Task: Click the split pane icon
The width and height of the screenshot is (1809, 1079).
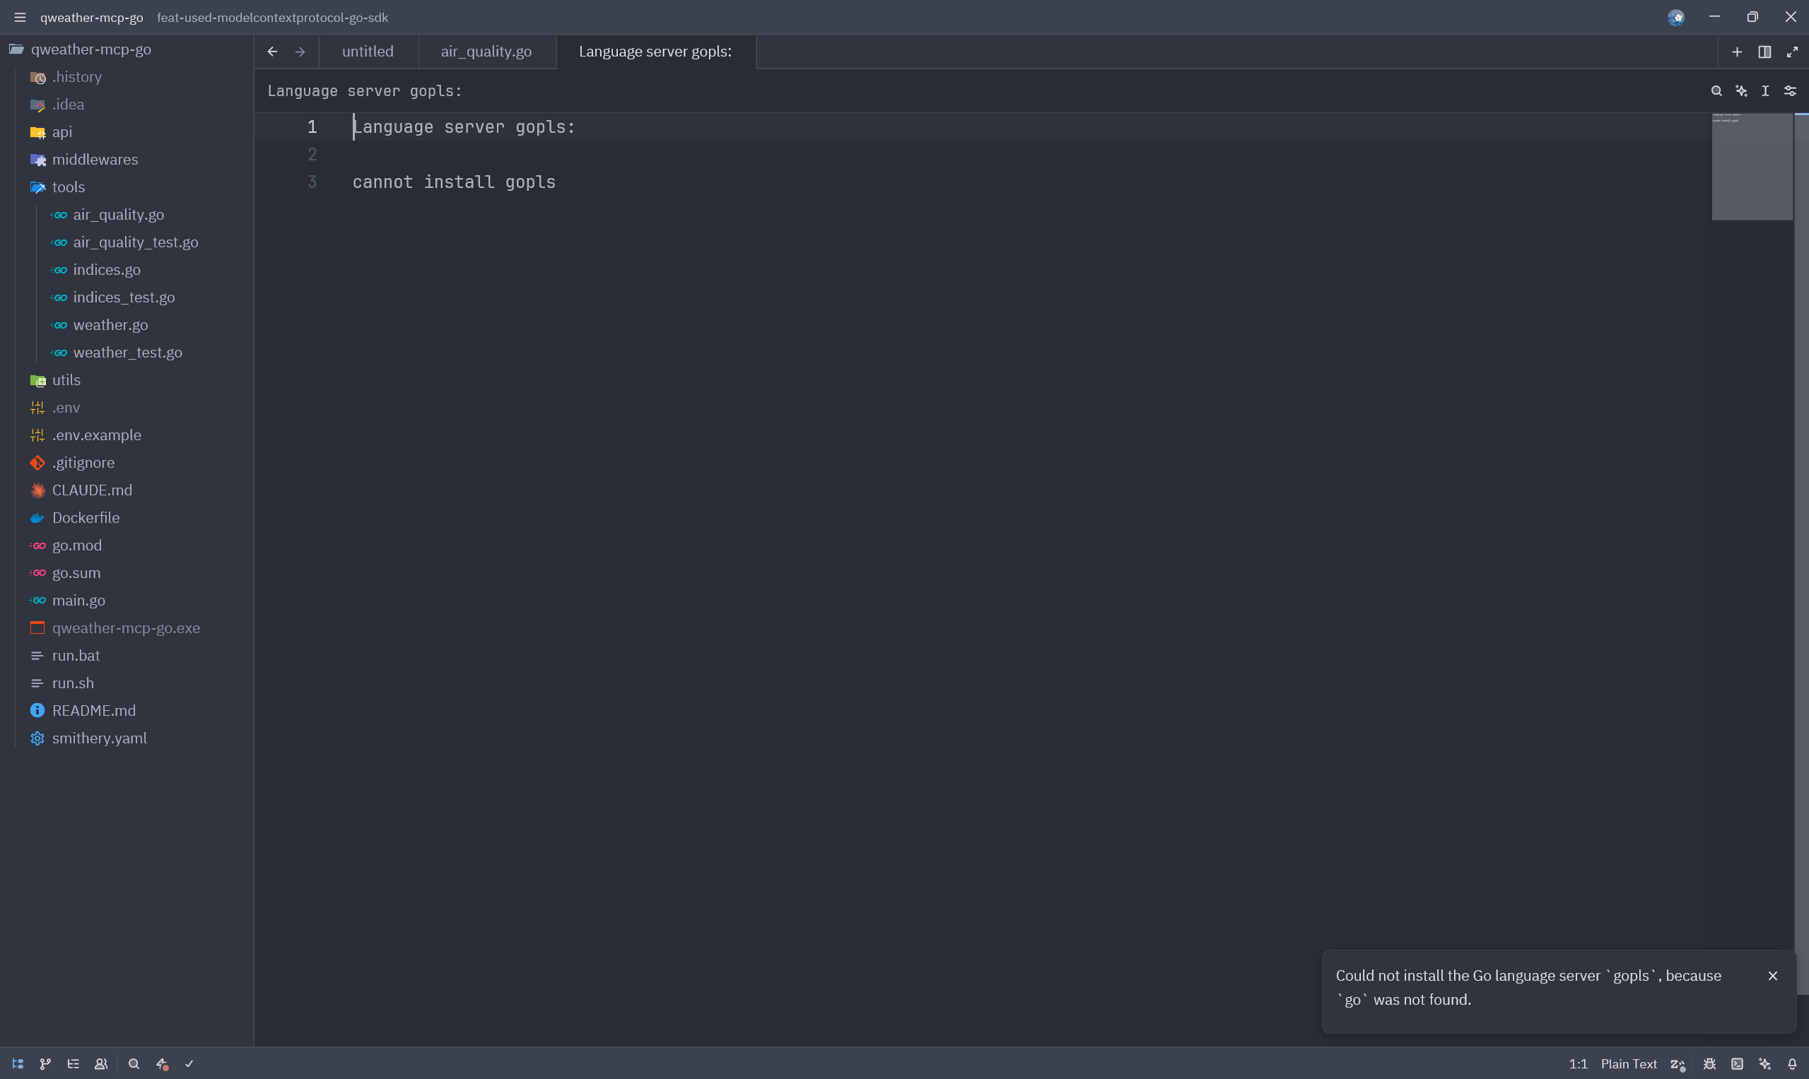Action: (1764, 52)
